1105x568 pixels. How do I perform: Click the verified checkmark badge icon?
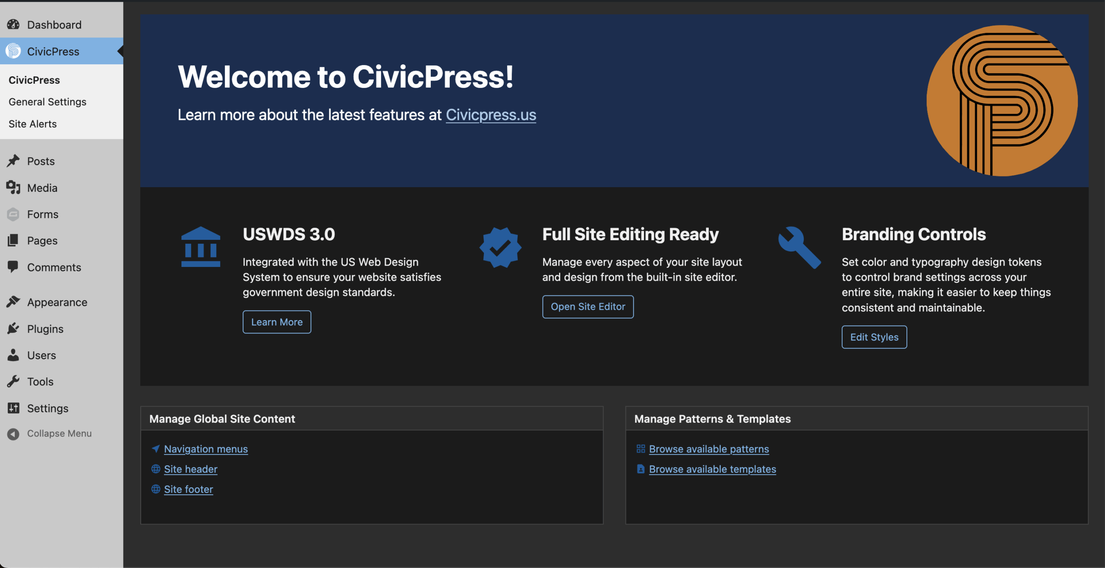tap(500, 248)
